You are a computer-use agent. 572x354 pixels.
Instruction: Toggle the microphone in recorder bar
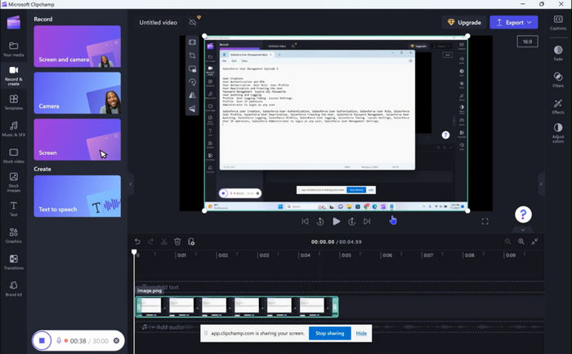pos(58,340)
